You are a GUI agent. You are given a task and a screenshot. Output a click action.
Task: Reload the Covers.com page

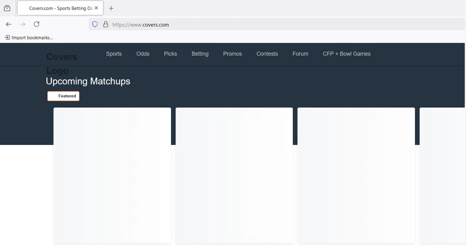tap(36, 24)
